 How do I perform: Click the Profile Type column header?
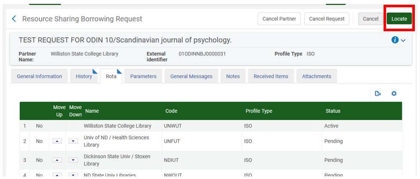click(259, 111)
